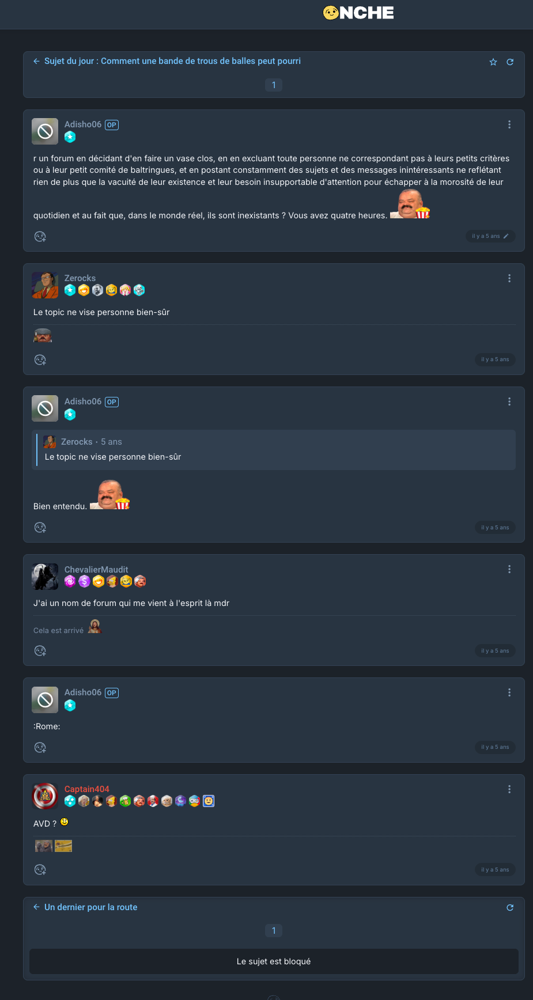533x1000 pixels.
Task: Click ChevalierMaudit's username
Action: pos(96,570)
